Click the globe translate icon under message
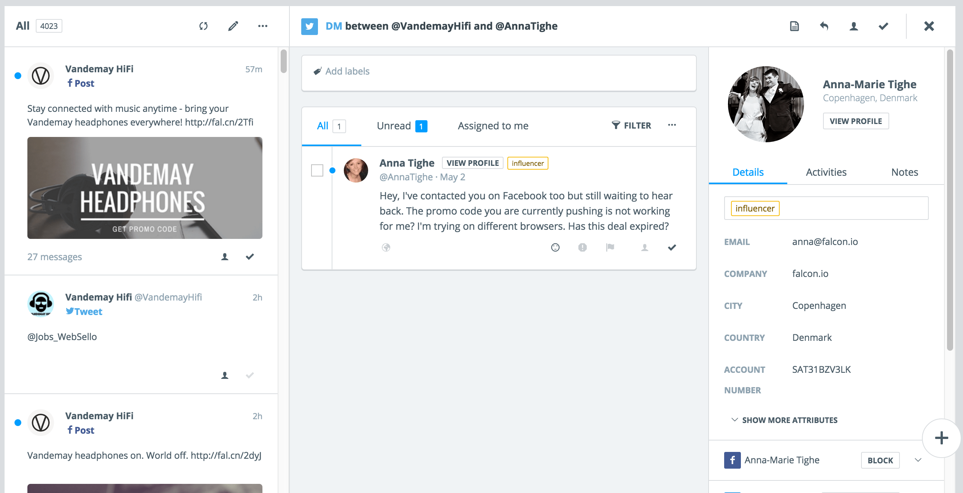The height and width of the screenshot is (493, 963). pyautogui.click(x=386, y=248)
